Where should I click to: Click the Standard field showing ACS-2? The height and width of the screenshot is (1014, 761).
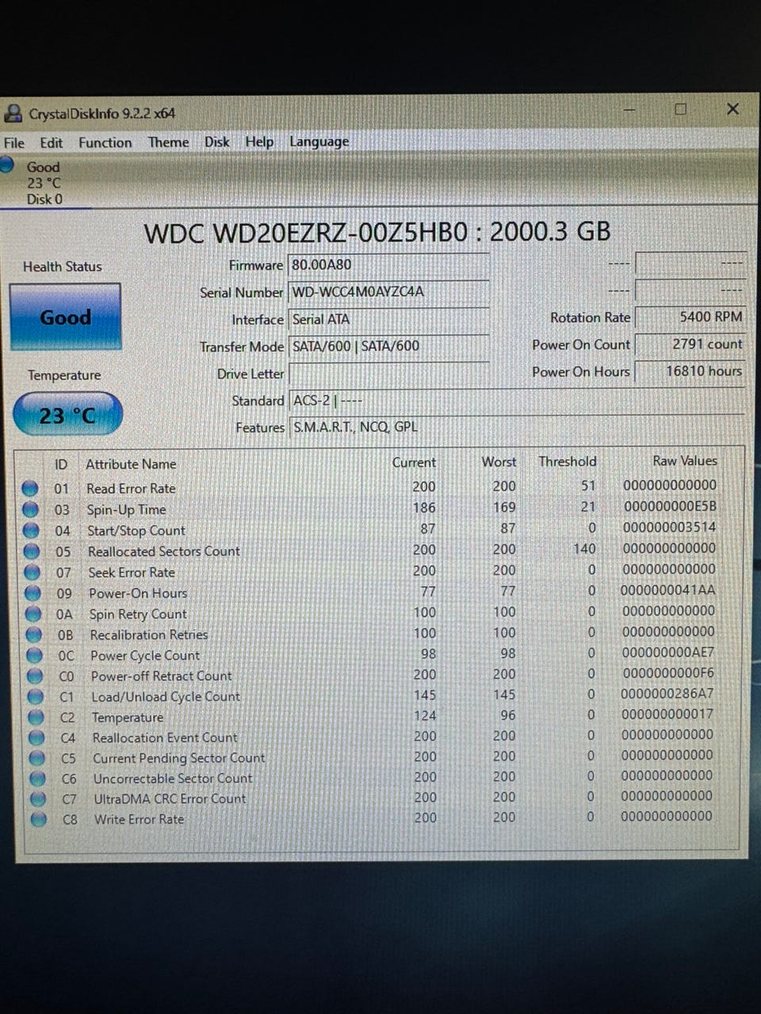[x=517, y=401]
